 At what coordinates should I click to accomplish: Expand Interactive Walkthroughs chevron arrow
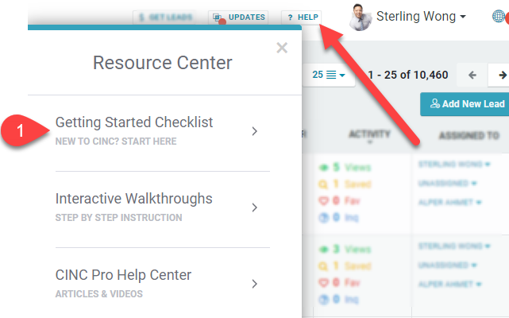tap(254, 207)
